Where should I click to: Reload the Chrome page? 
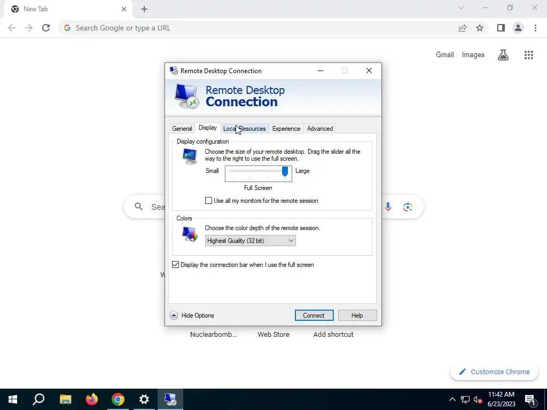[x=46, y=28]
